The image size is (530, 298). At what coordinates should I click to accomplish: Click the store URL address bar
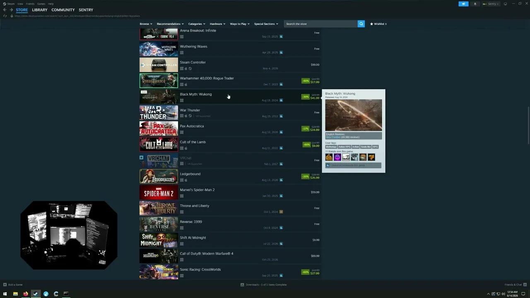pyautogui.click(x=77, y=16)
